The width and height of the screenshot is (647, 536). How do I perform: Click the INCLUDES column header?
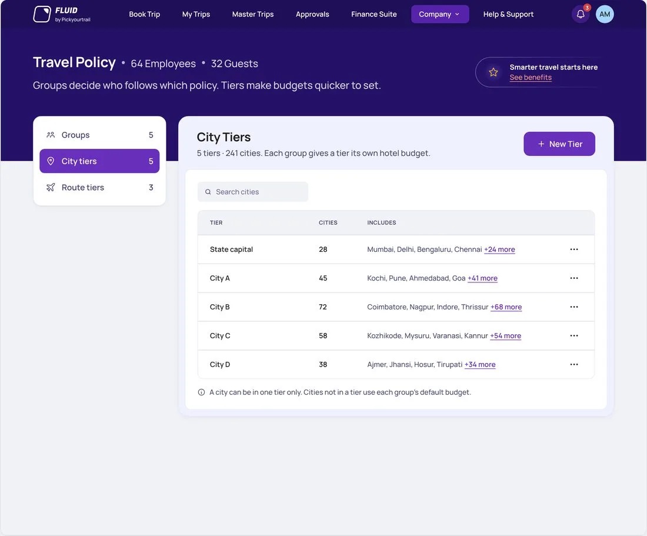[382, 223]
